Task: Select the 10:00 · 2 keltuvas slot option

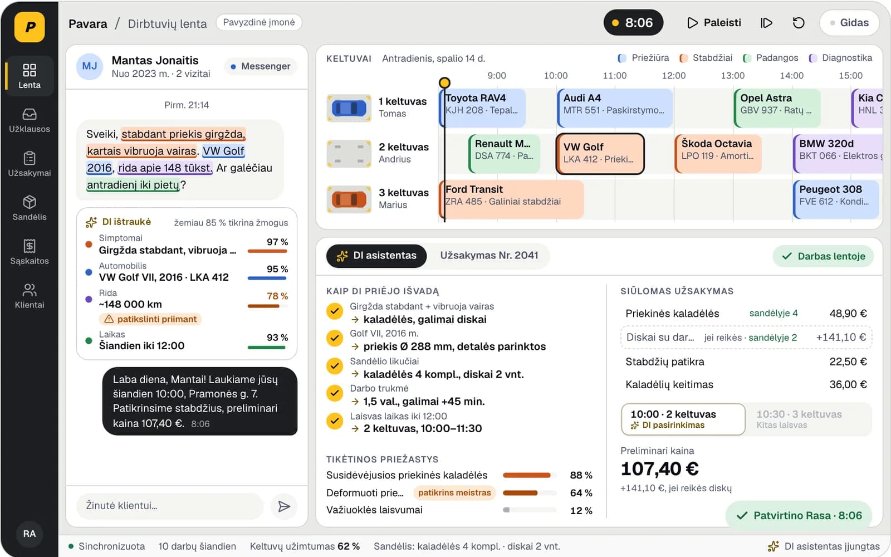Action: [683, 419]
